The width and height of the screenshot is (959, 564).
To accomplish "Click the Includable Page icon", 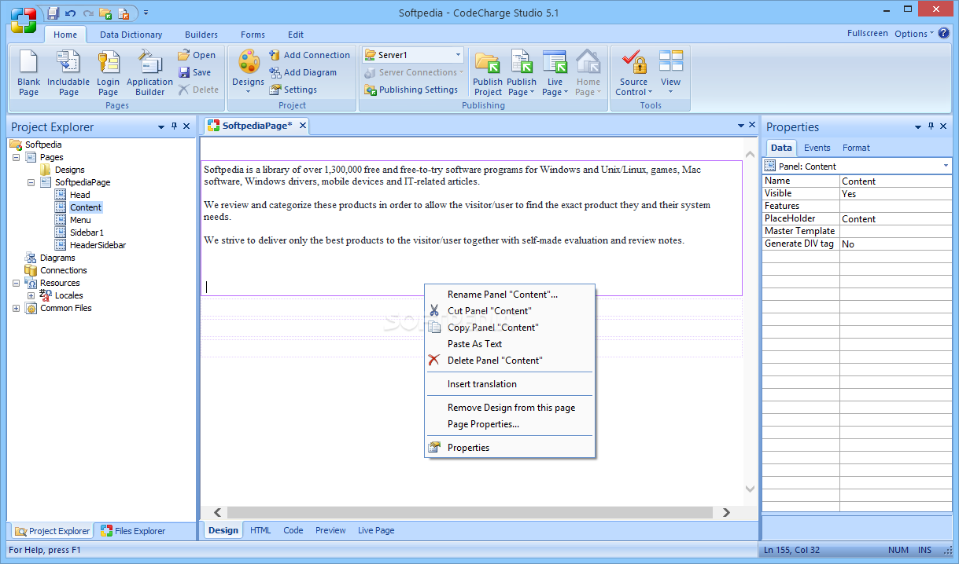I will pyautogui.click(x=68, y=72).
